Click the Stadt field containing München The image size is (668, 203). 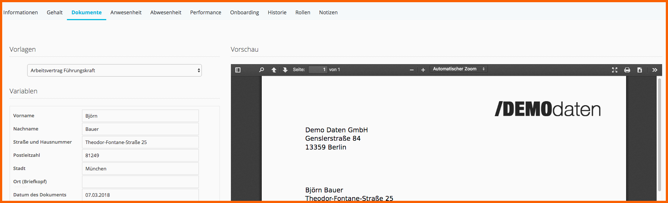tap(140, 169)
